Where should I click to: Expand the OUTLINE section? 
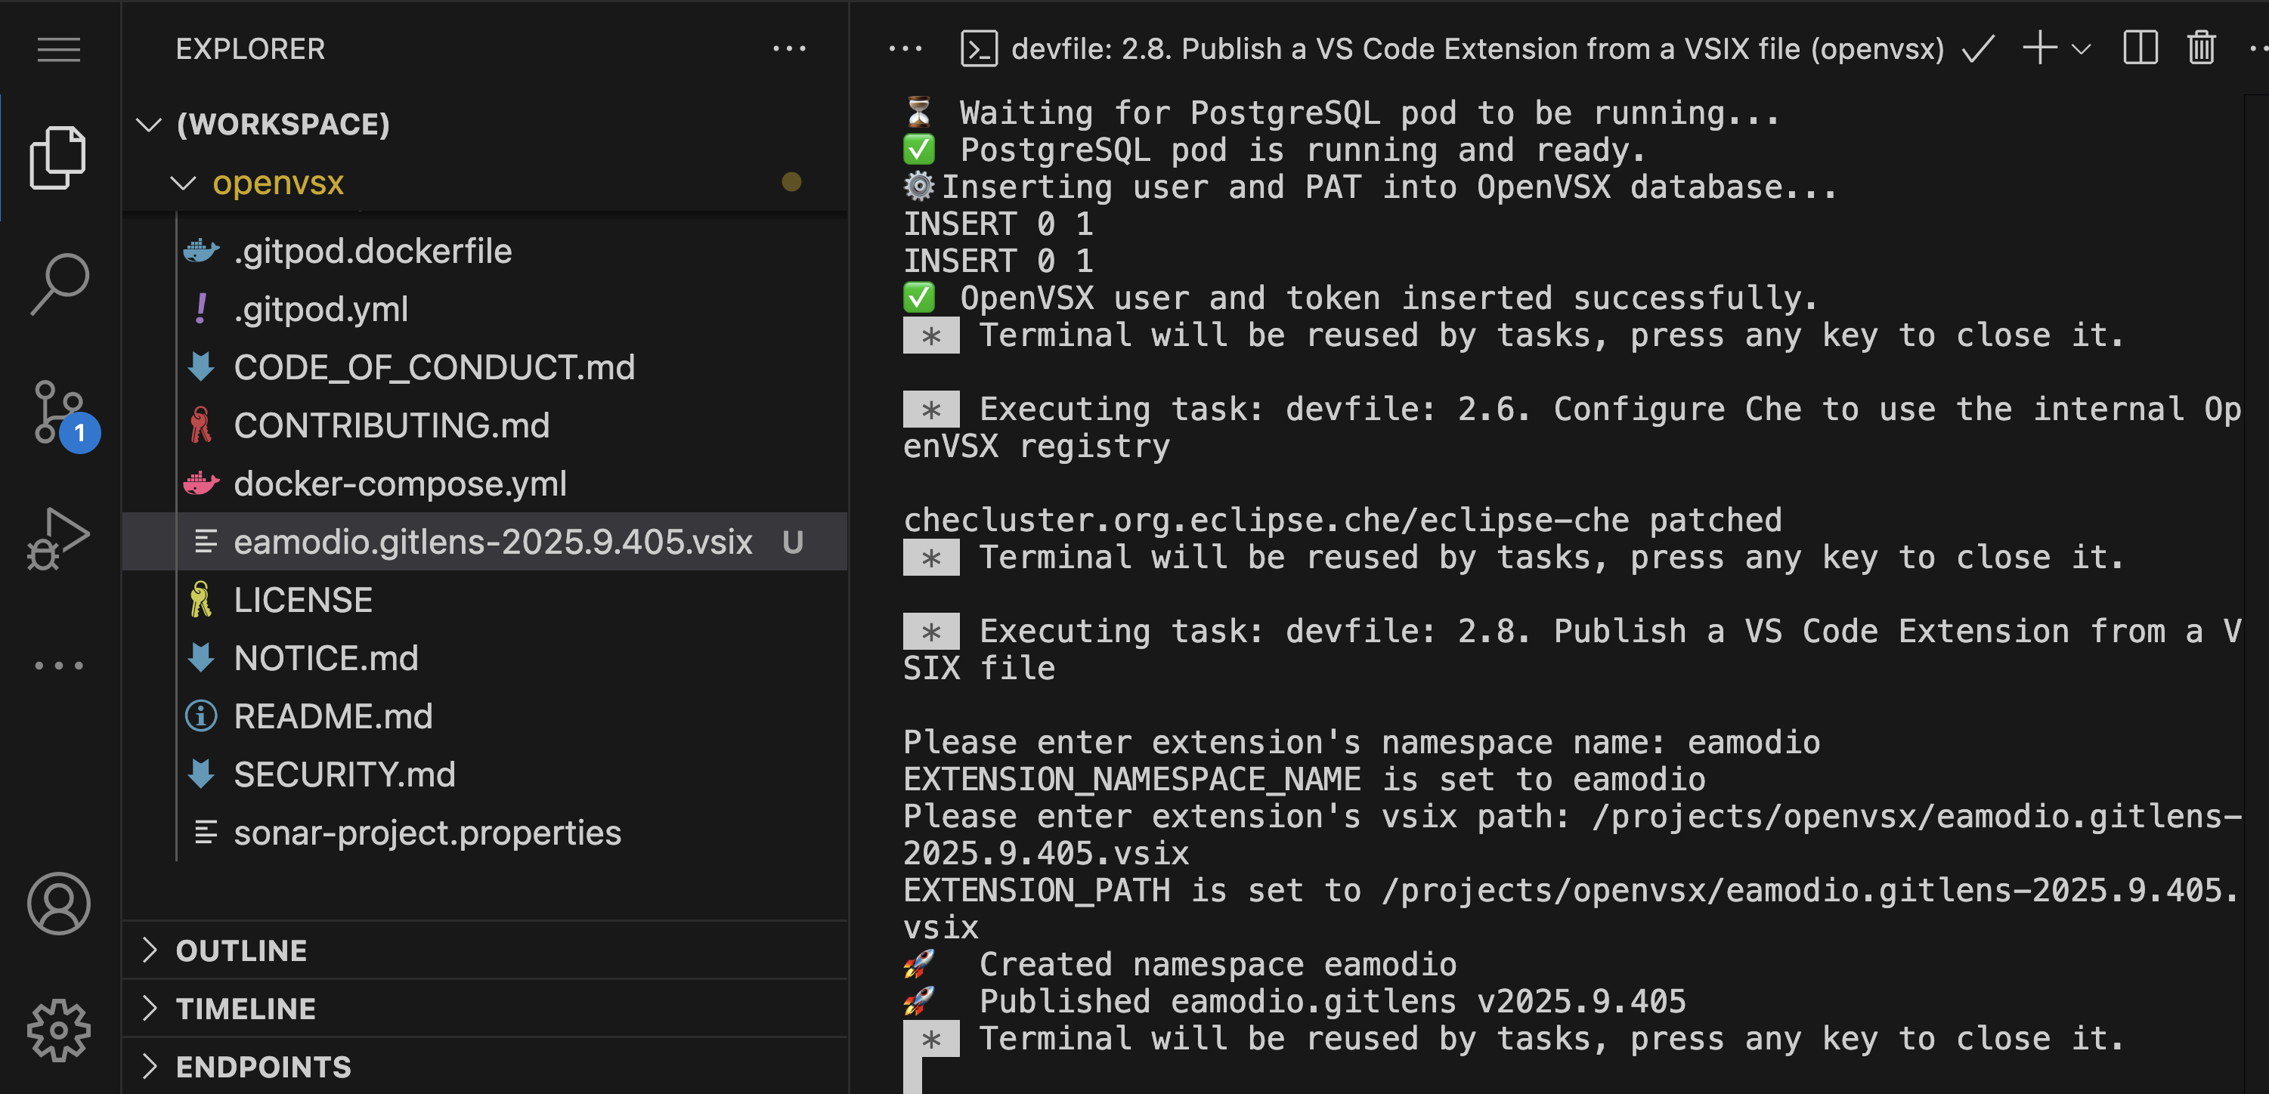coord(485,950)
